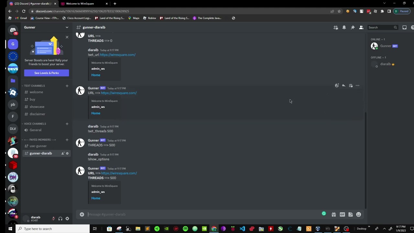The image size is (414, 233).
Task: Add channel to PAYED MEMBERS category
Action: [67, 140]
